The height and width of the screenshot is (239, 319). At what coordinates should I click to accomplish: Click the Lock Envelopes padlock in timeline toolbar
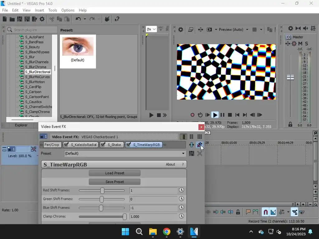[x=238, y=212]
